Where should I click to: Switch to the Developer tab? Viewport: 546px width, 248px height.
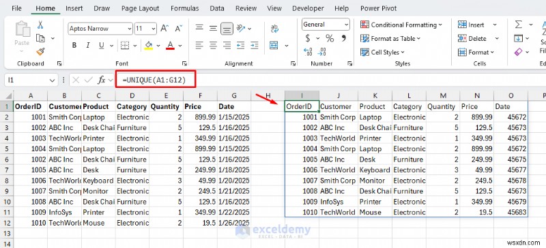(308, 8)
